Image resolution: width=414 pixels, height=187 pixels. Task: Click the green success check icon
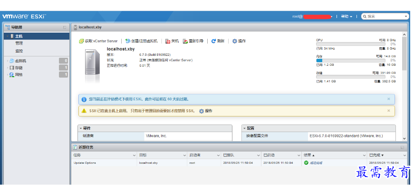click(x=306, y=163)
